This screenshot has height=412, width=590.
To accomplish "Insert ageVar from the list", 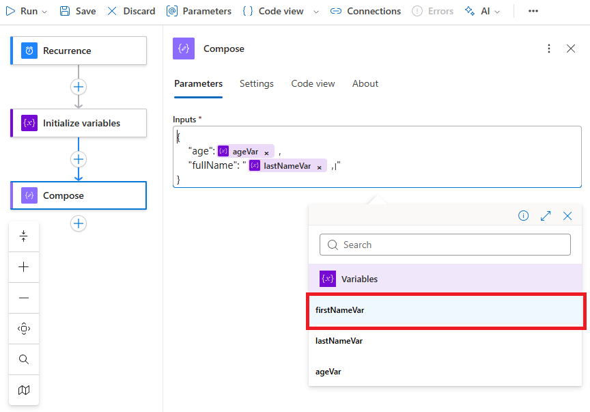I will click(x=445, y=372).
